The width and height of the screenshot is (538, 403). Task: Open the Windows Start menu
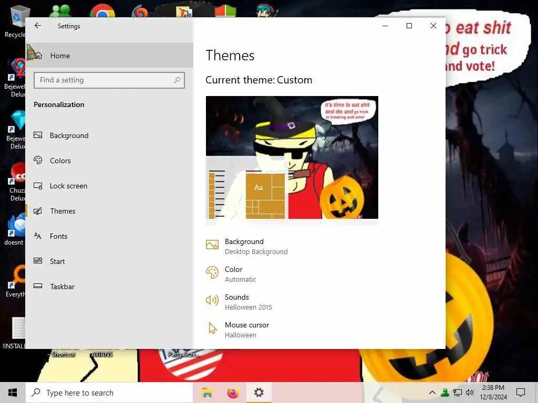click(13, 393)
